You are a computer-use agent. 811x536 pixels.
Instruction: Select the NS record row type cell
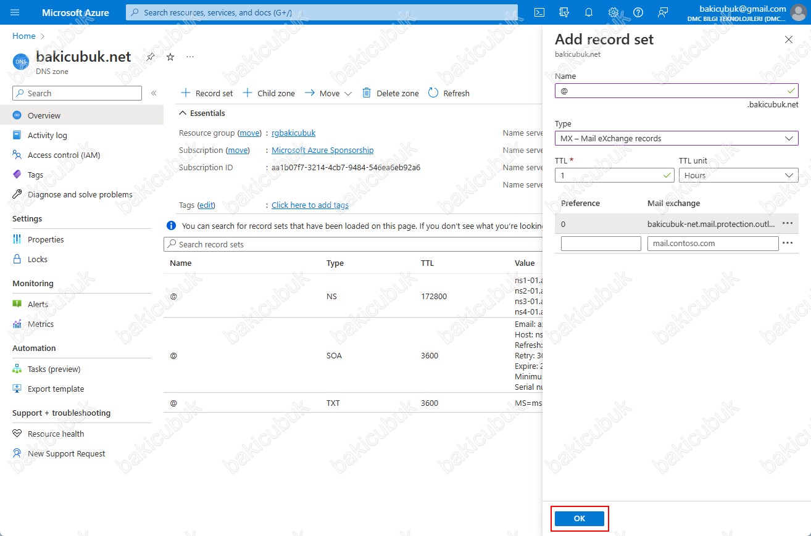332,296
